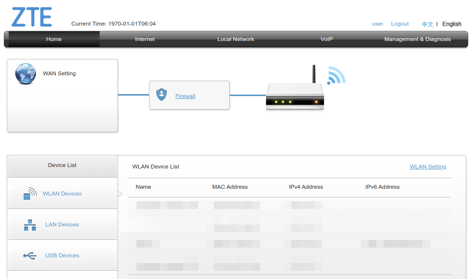Click the ZTE logo
The height and width of the screenshot is (279, 474).
(31, 16)
